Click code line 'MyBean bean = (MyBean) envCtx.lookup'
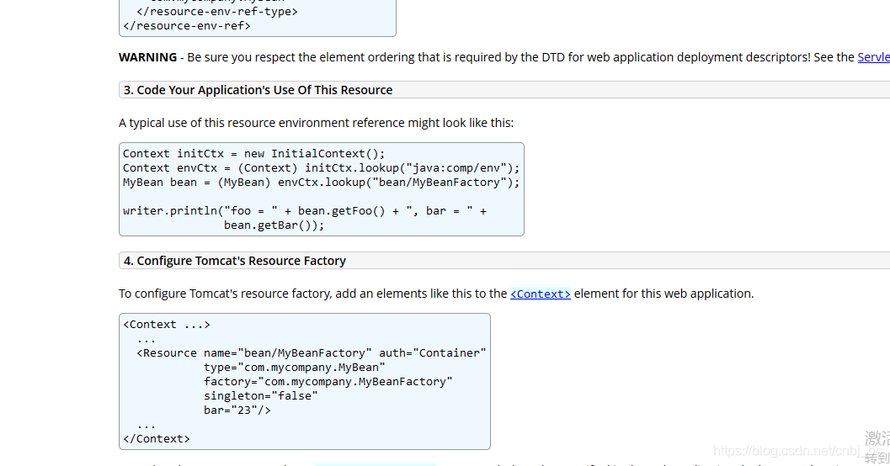The image size is (890, 466). click(x=322, y=182)
